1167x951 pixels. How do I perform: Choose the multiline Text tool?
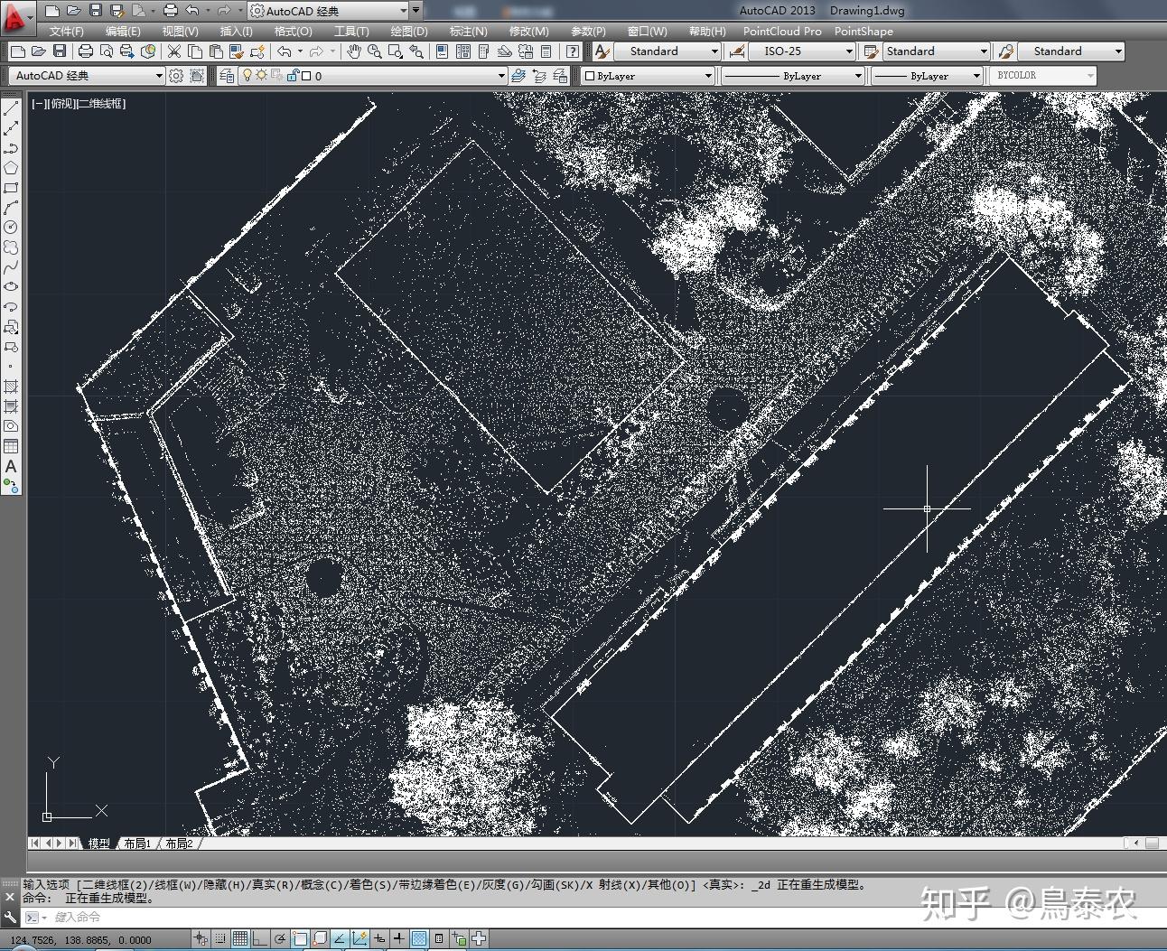(x=11, y=467)
